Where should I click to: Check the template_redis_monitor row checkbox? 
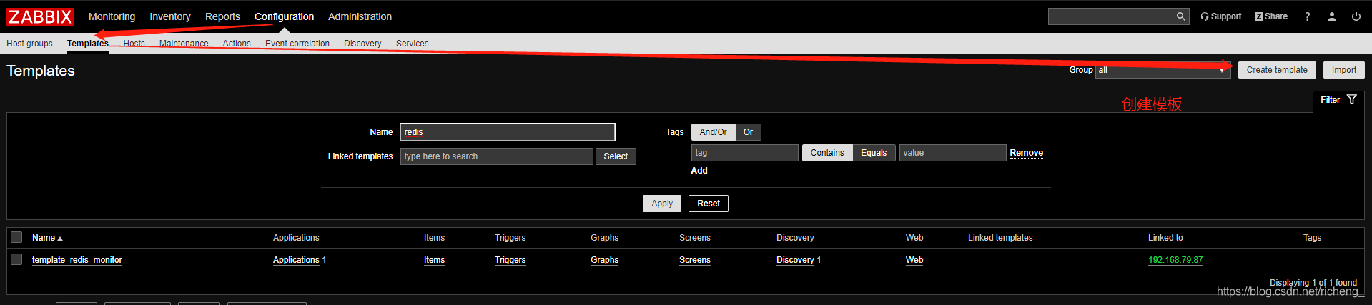pos(16,259)
